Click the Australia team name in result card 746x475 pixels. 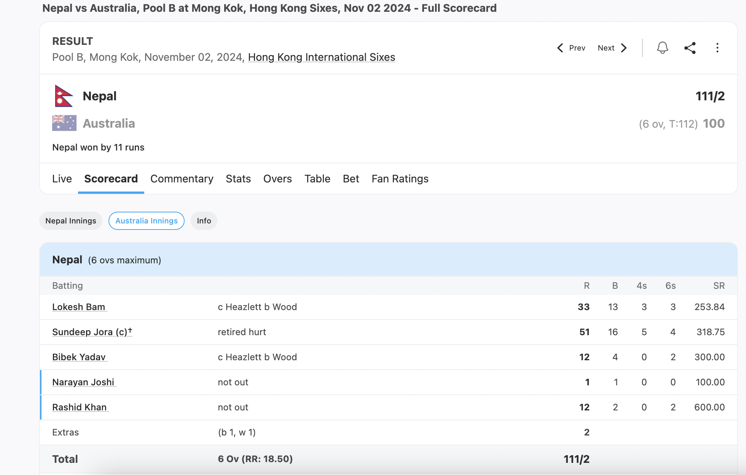109,123
